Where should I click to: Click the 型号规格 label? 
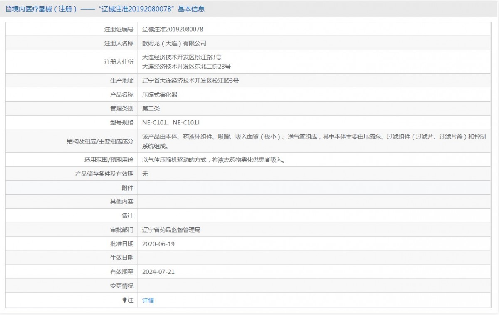(122, 122)
